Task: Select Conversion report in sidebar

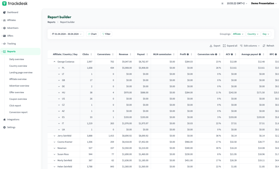Action: click(x=18, y=112)
